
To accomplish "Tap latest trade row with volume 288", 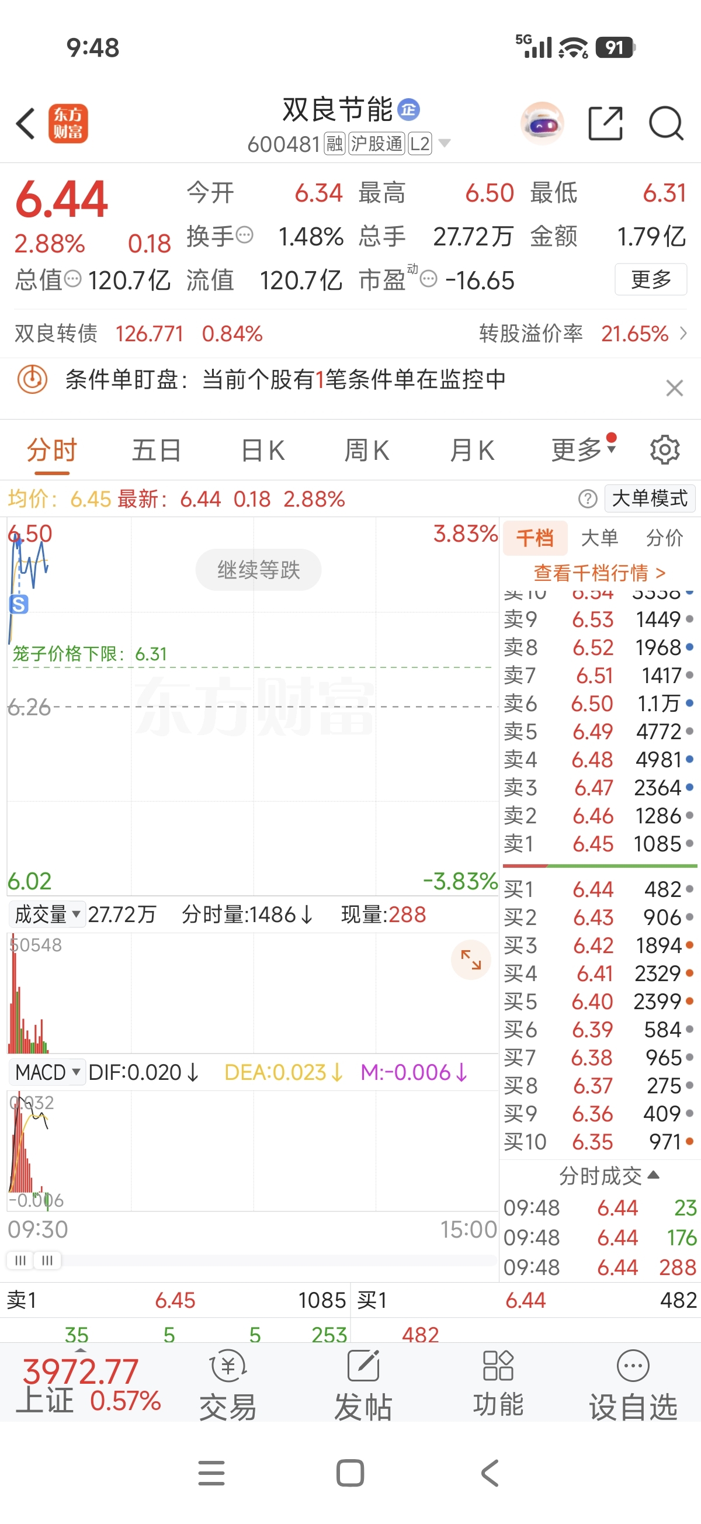I will point(600,1267).
